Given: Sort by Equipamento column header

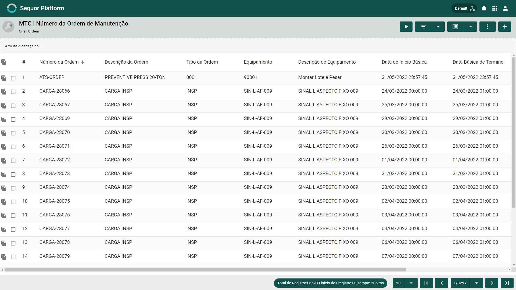Looking at the screenshot, I should 258,62.
